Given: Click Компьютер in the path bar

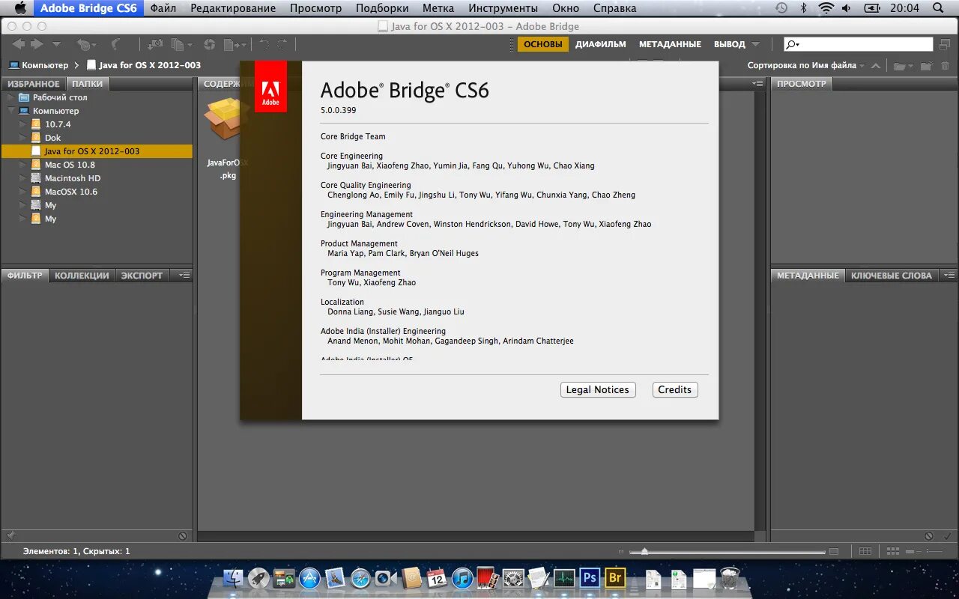Looking at the screenshot, I should (38, 65).
